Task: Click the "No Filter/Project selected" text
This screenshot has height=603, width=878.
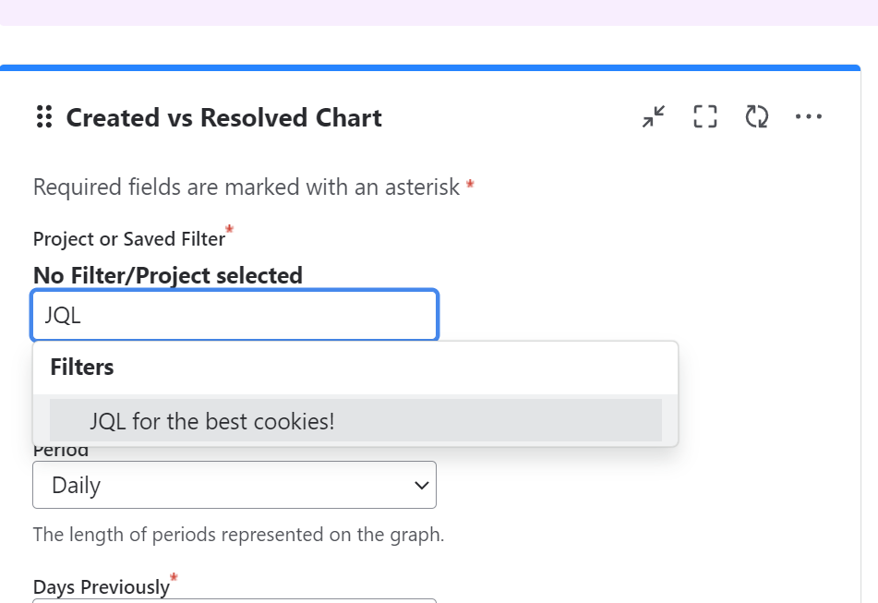Action: point(168,275)
